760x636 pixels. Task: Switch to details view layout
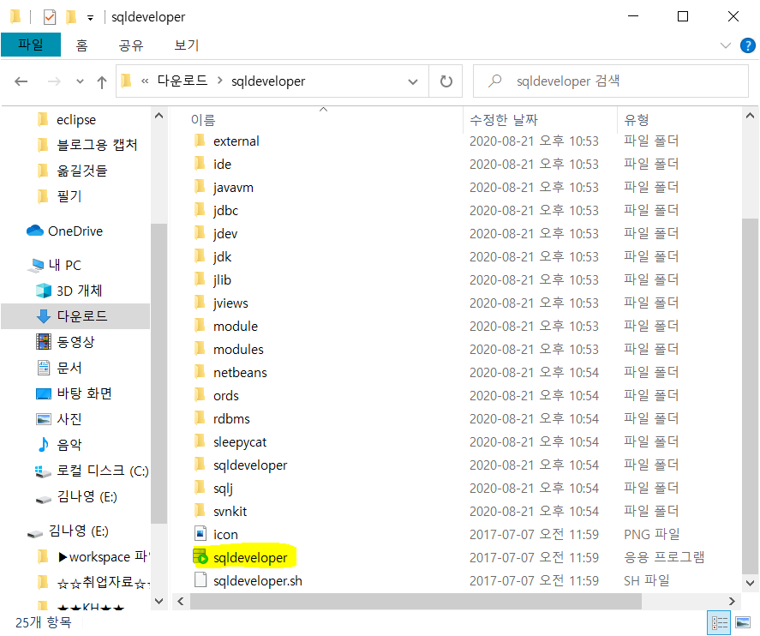(719, 623)
